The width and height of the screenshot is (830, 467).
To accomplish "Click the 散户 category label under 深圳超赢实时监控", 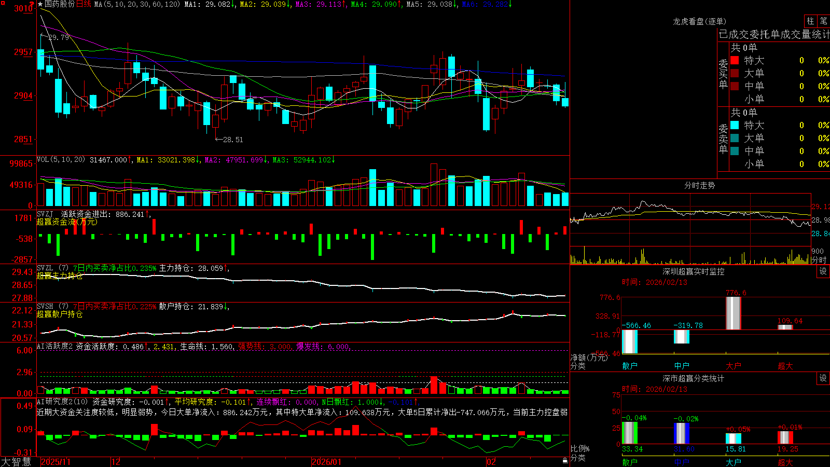I will [630, 366].
